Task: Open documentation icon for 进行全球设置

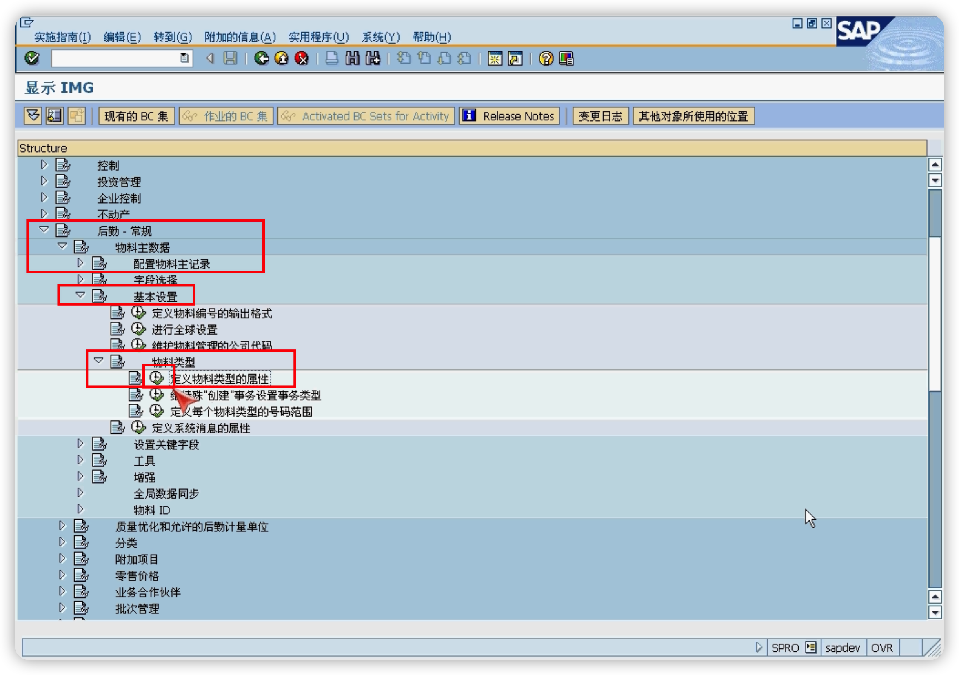Action: click(118, 329)
